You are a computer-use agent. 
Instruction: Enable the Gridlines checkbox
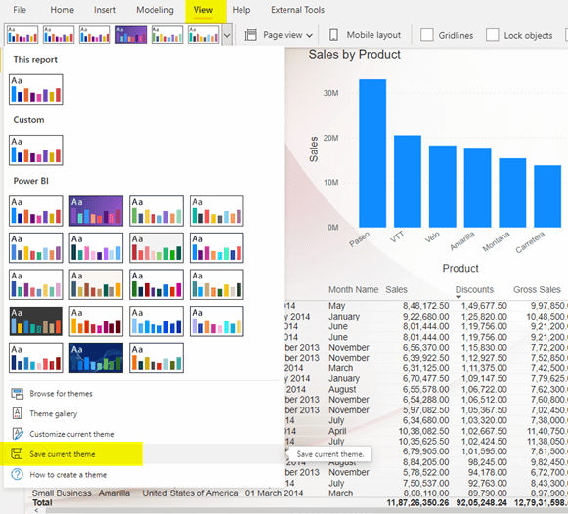(427, 35)
